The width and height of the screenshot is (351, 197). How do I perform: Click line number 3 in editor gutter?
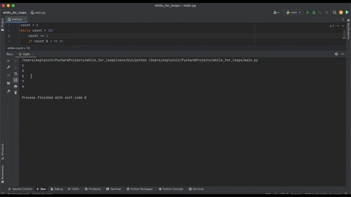pyautogui.click(x=9, y=36)
